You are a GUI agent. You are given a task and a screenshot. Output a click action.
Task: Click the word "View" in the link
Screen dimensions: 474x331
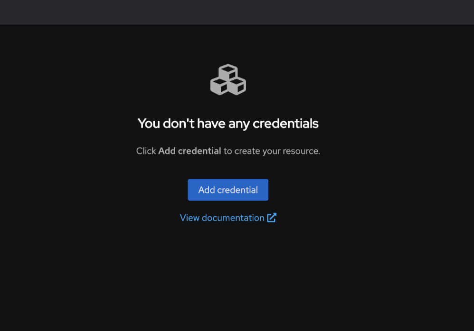tap(190, 217)
